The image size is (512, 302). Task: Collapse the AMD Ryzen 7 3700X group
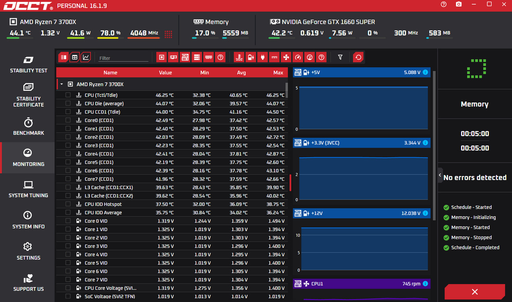[62, 85]
